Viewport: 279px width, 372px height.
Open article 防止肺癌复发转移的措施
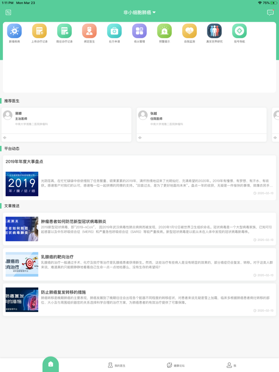click(x=139, y=300)
